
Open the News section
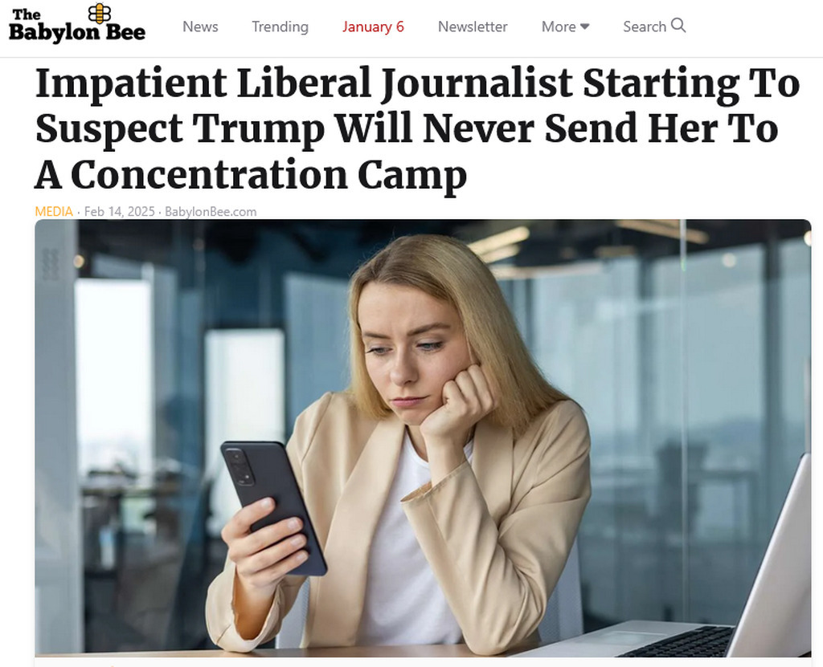[x=200, y=26]
